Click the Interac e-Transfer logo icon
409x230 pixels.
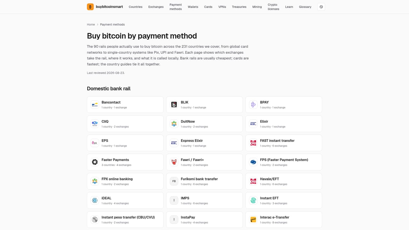pos(253,219)
